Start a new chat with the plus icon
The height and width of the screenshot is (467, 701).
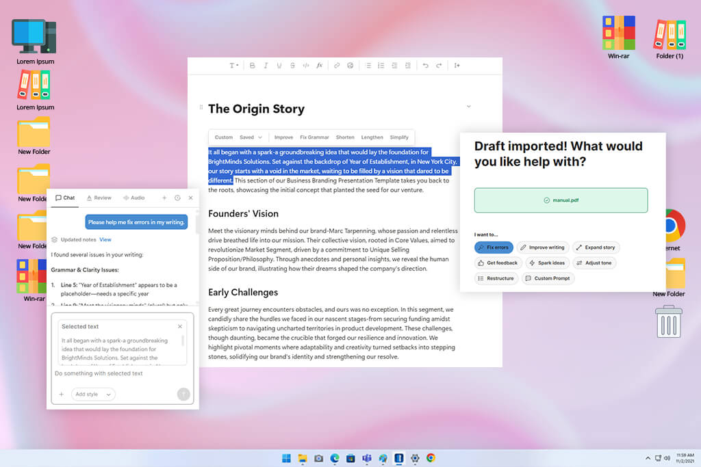[x=164, y=198]
